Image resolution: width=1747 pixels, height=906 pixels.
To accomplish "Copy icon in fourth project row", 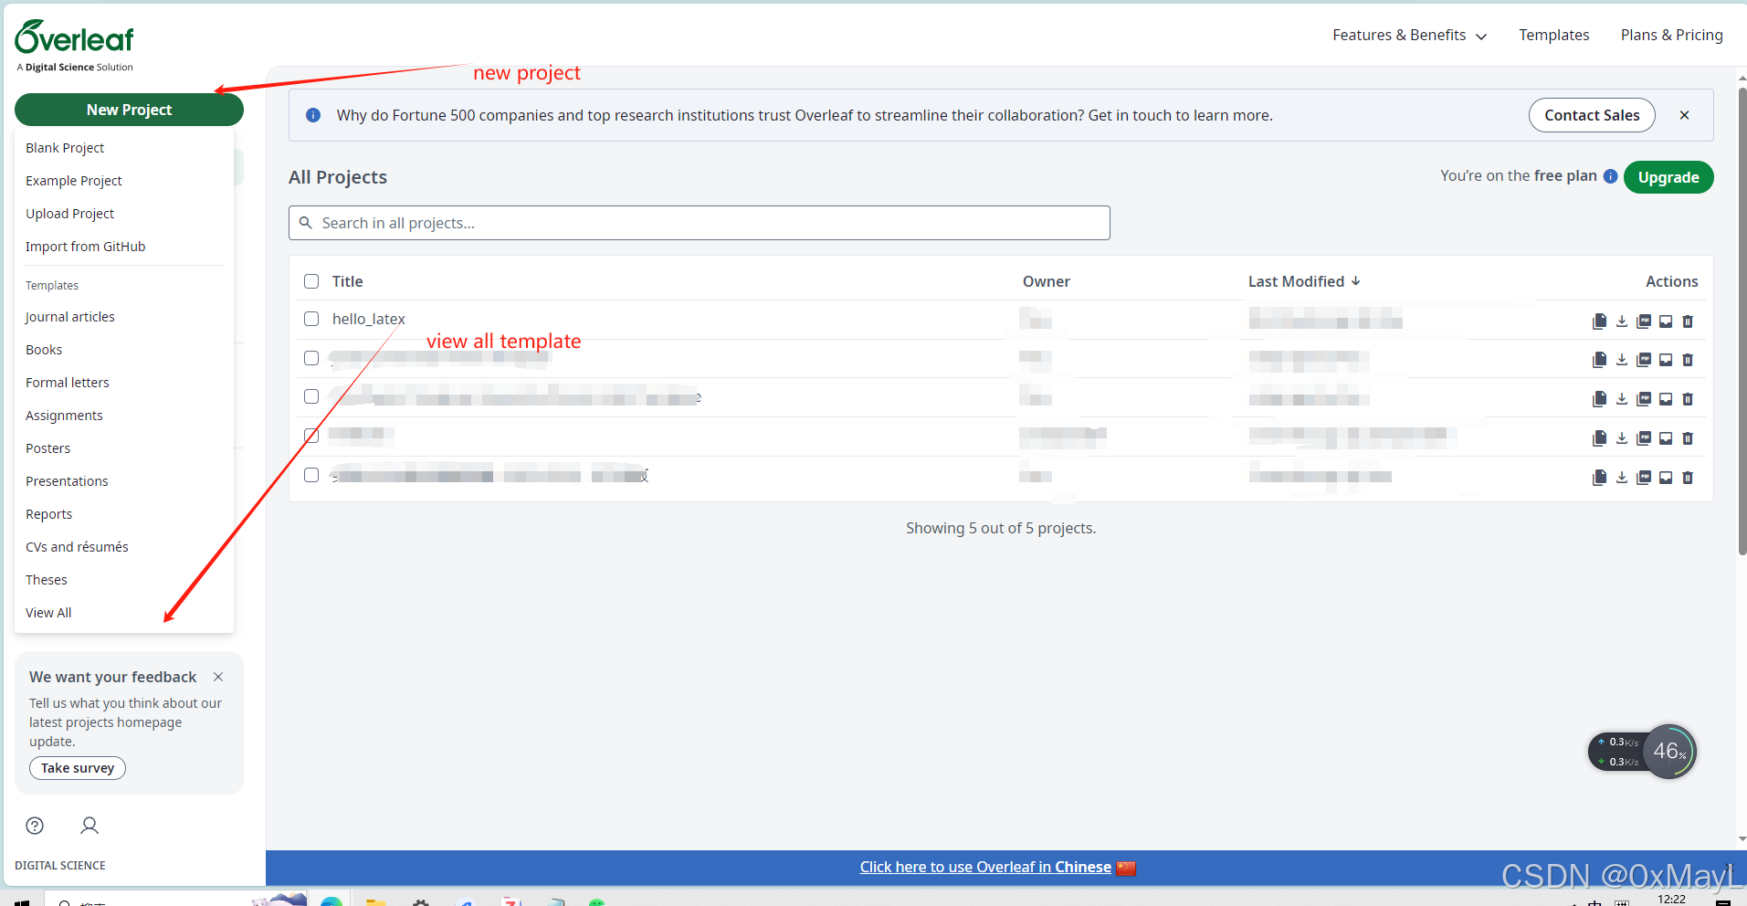I will point(1599,438).
